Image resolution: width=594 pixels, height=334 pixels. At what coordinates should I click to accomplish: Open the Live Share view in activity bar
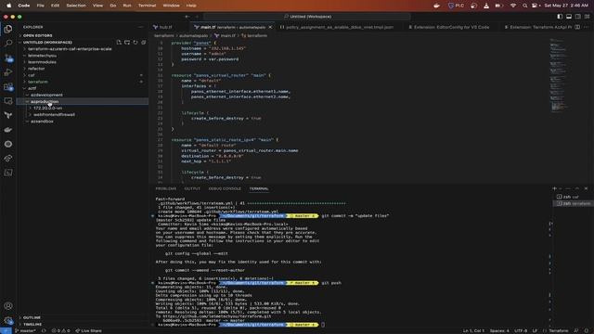(8, 159)
